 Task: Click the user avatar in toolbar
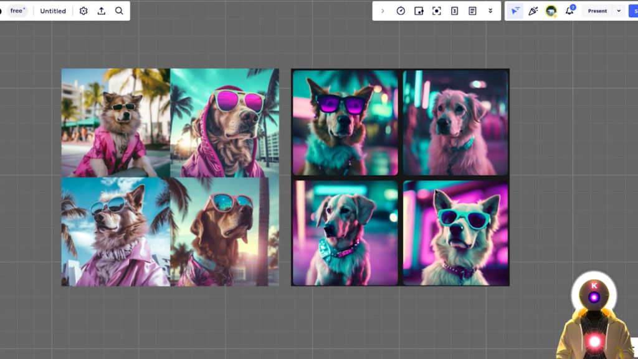click(x=551, y=11)
